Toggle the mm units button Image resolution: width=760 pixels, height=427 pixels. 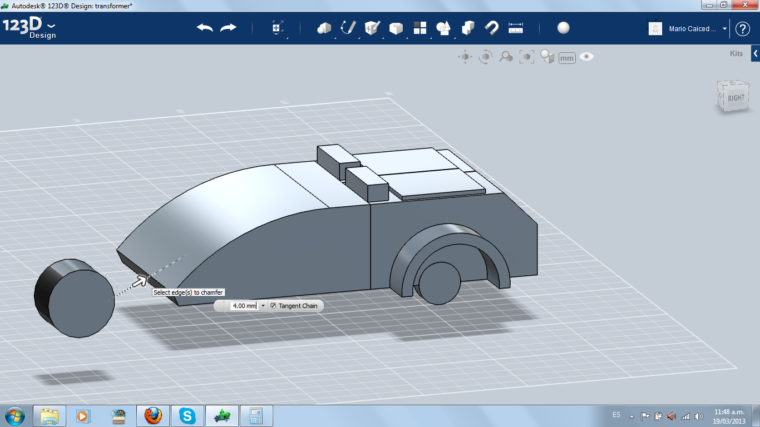pos(566,58)
